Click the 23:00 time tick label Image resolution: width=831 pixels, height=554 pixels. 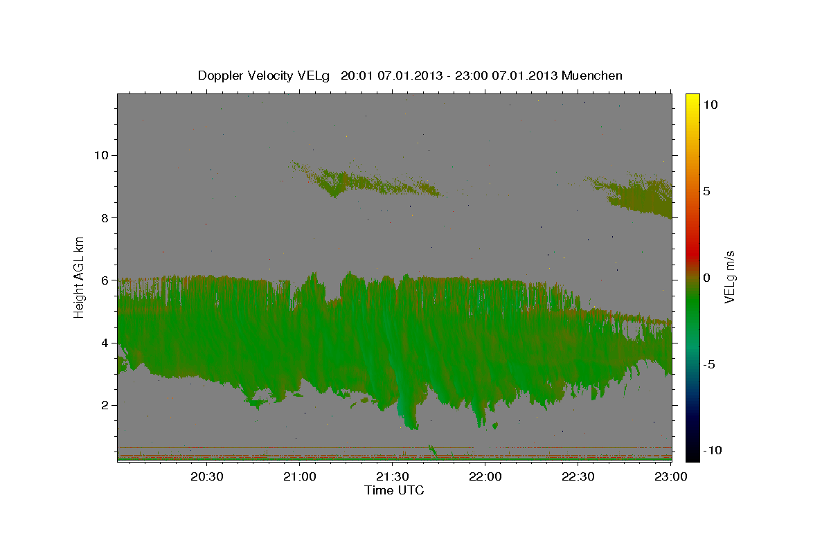(671, 477)
